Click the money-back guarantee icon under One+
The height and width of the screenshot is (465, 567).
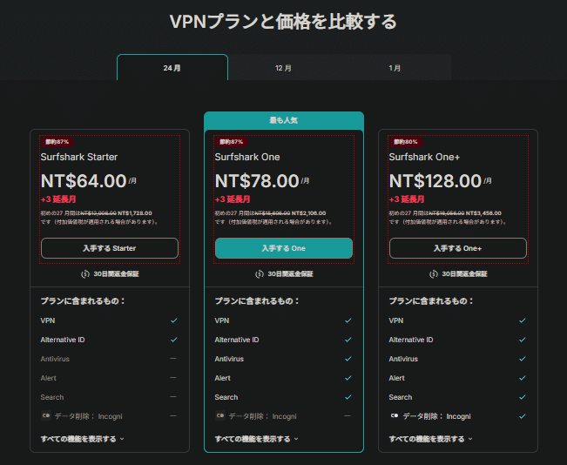coord(435,273)
